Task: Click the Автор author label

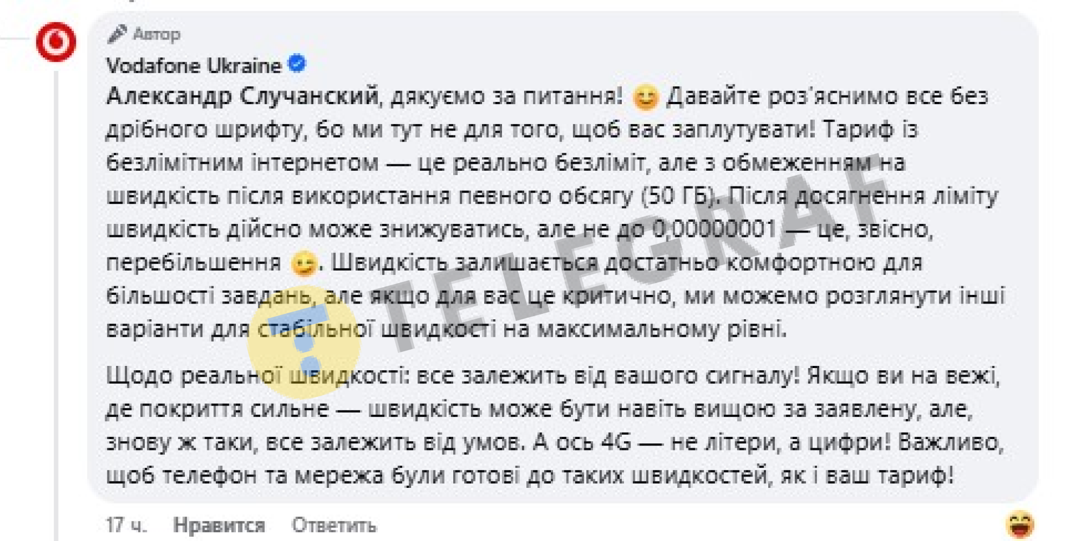Action: pyautogui.click(x=157, y=34)
